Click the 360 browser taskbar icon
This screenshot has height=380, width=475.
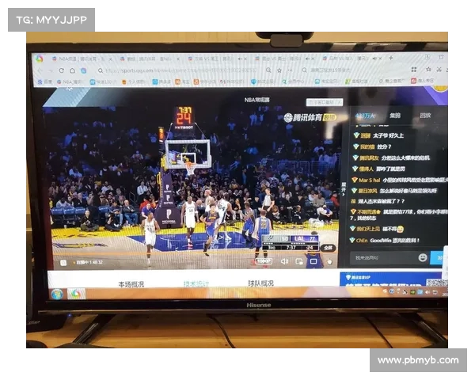point(76,294)
